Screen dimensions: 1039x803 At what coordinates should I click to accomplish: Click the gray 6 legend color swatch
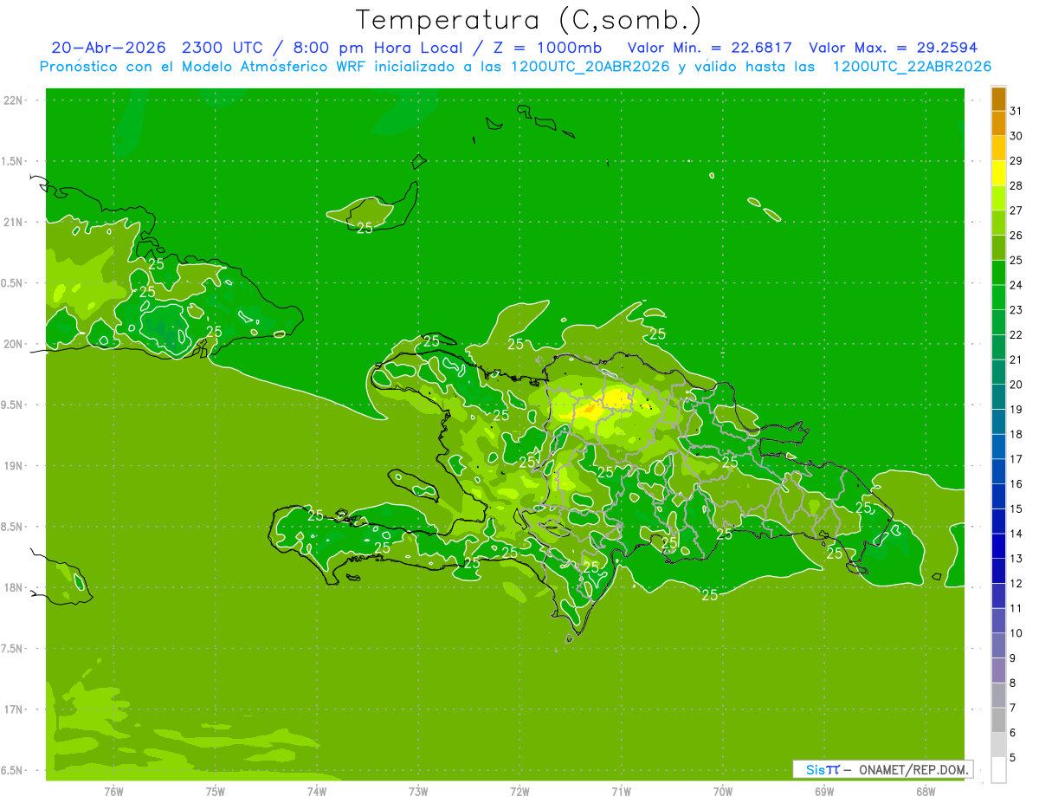click(x=998, y=744)
